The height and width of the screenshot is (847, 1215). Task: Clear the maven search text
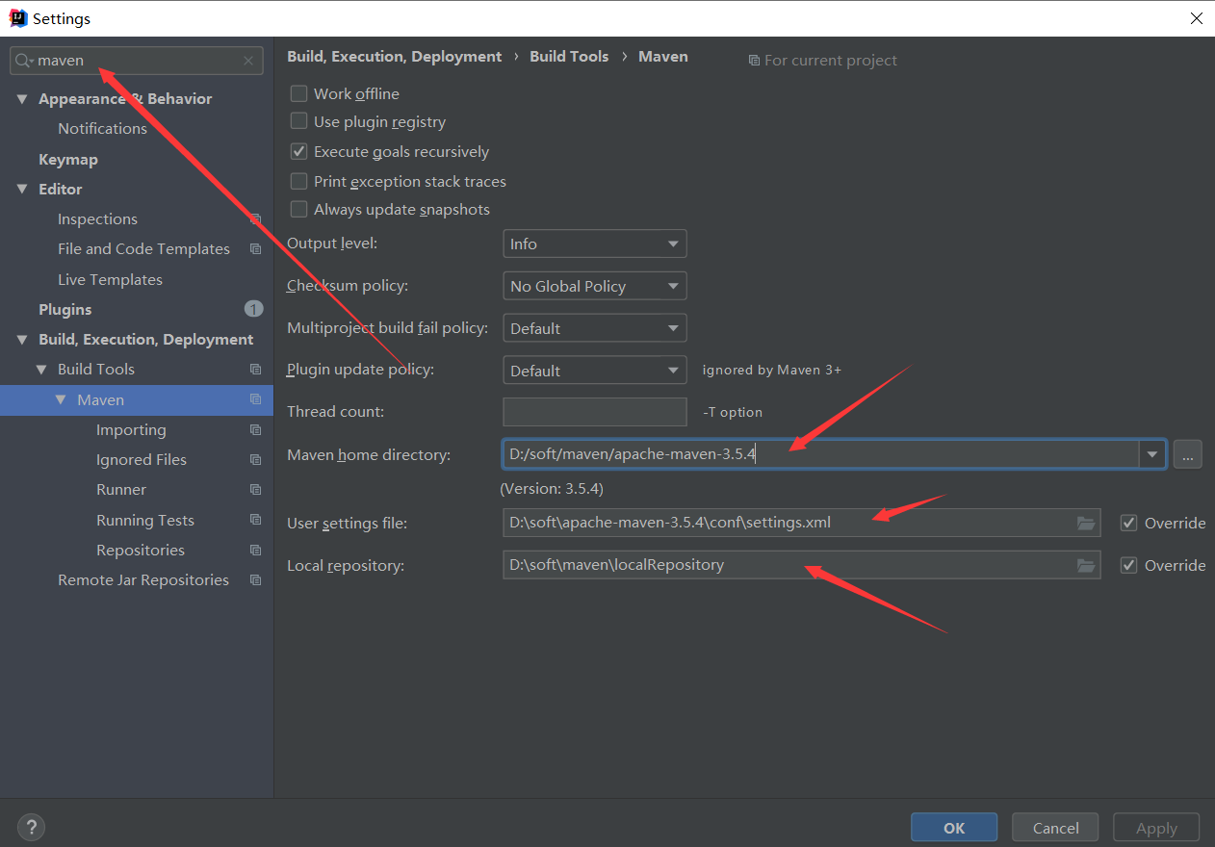pyautogui.click(x=248, y=61)
